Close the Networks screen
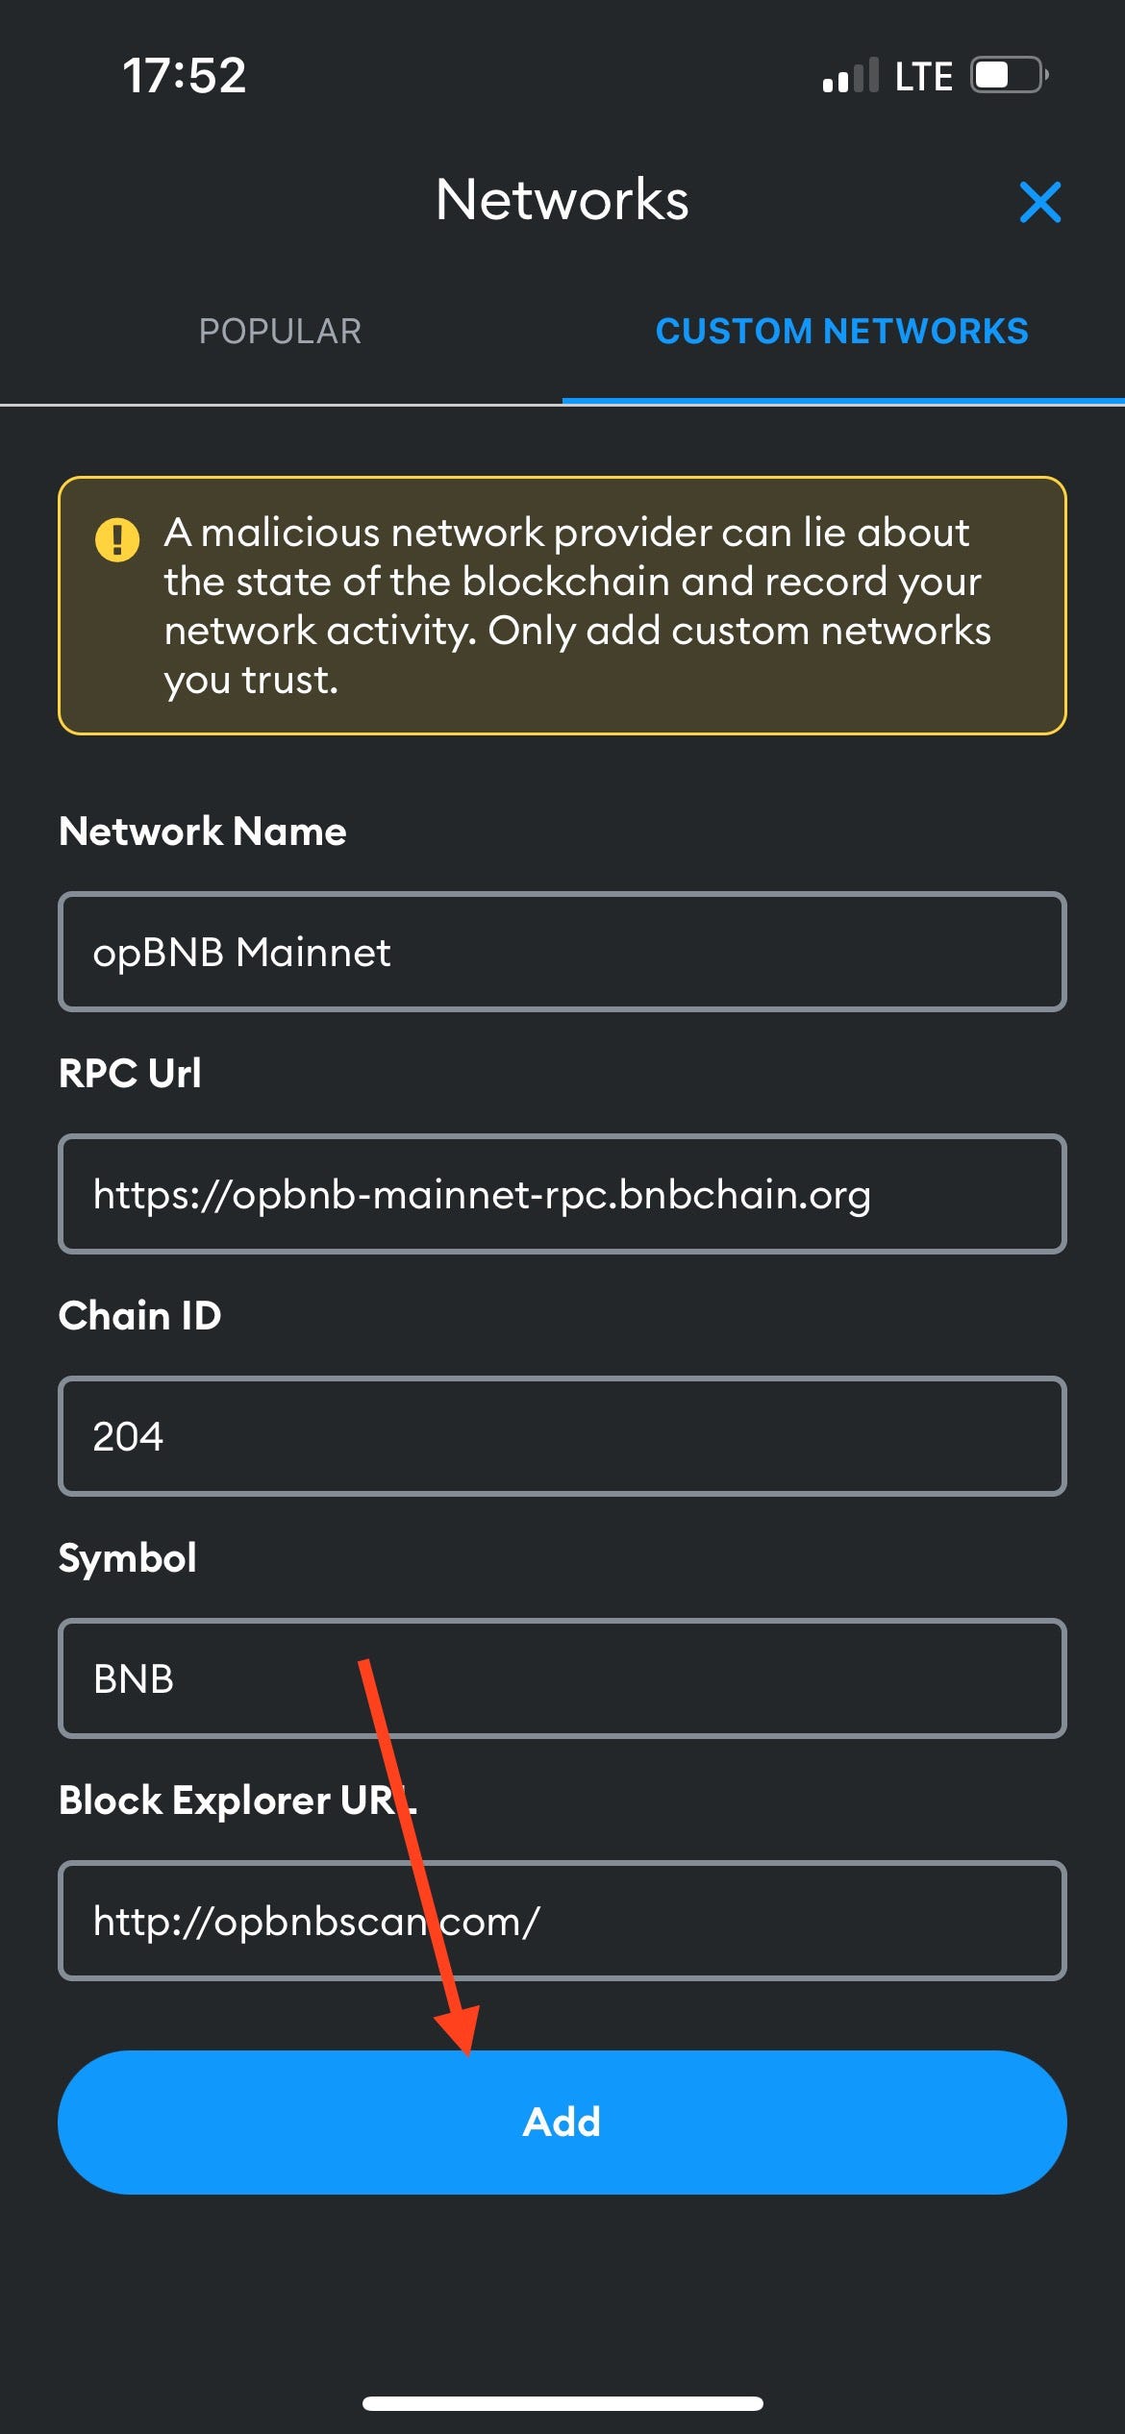The width and height of the screenshot is (1125, 2434). tap(1042, 202)
